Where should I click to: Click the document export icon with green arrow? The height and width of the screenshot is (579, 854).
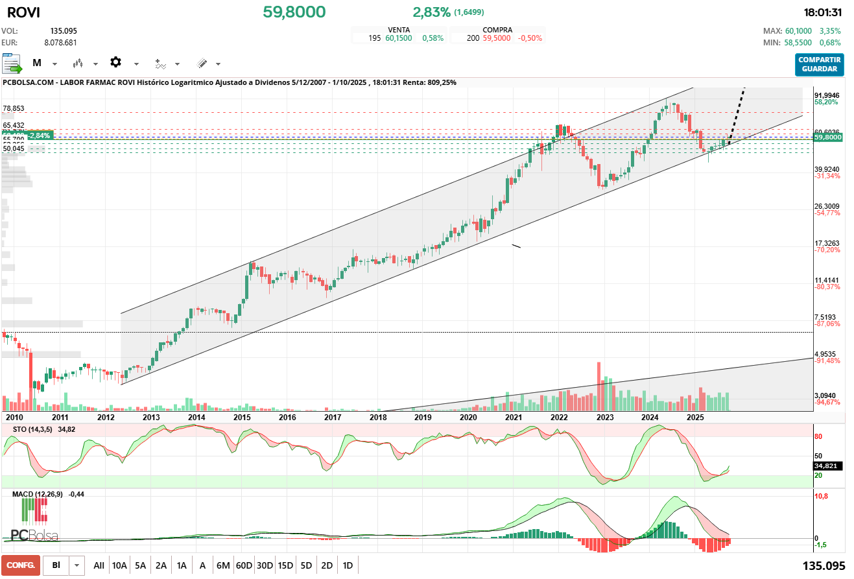[12, 64]
